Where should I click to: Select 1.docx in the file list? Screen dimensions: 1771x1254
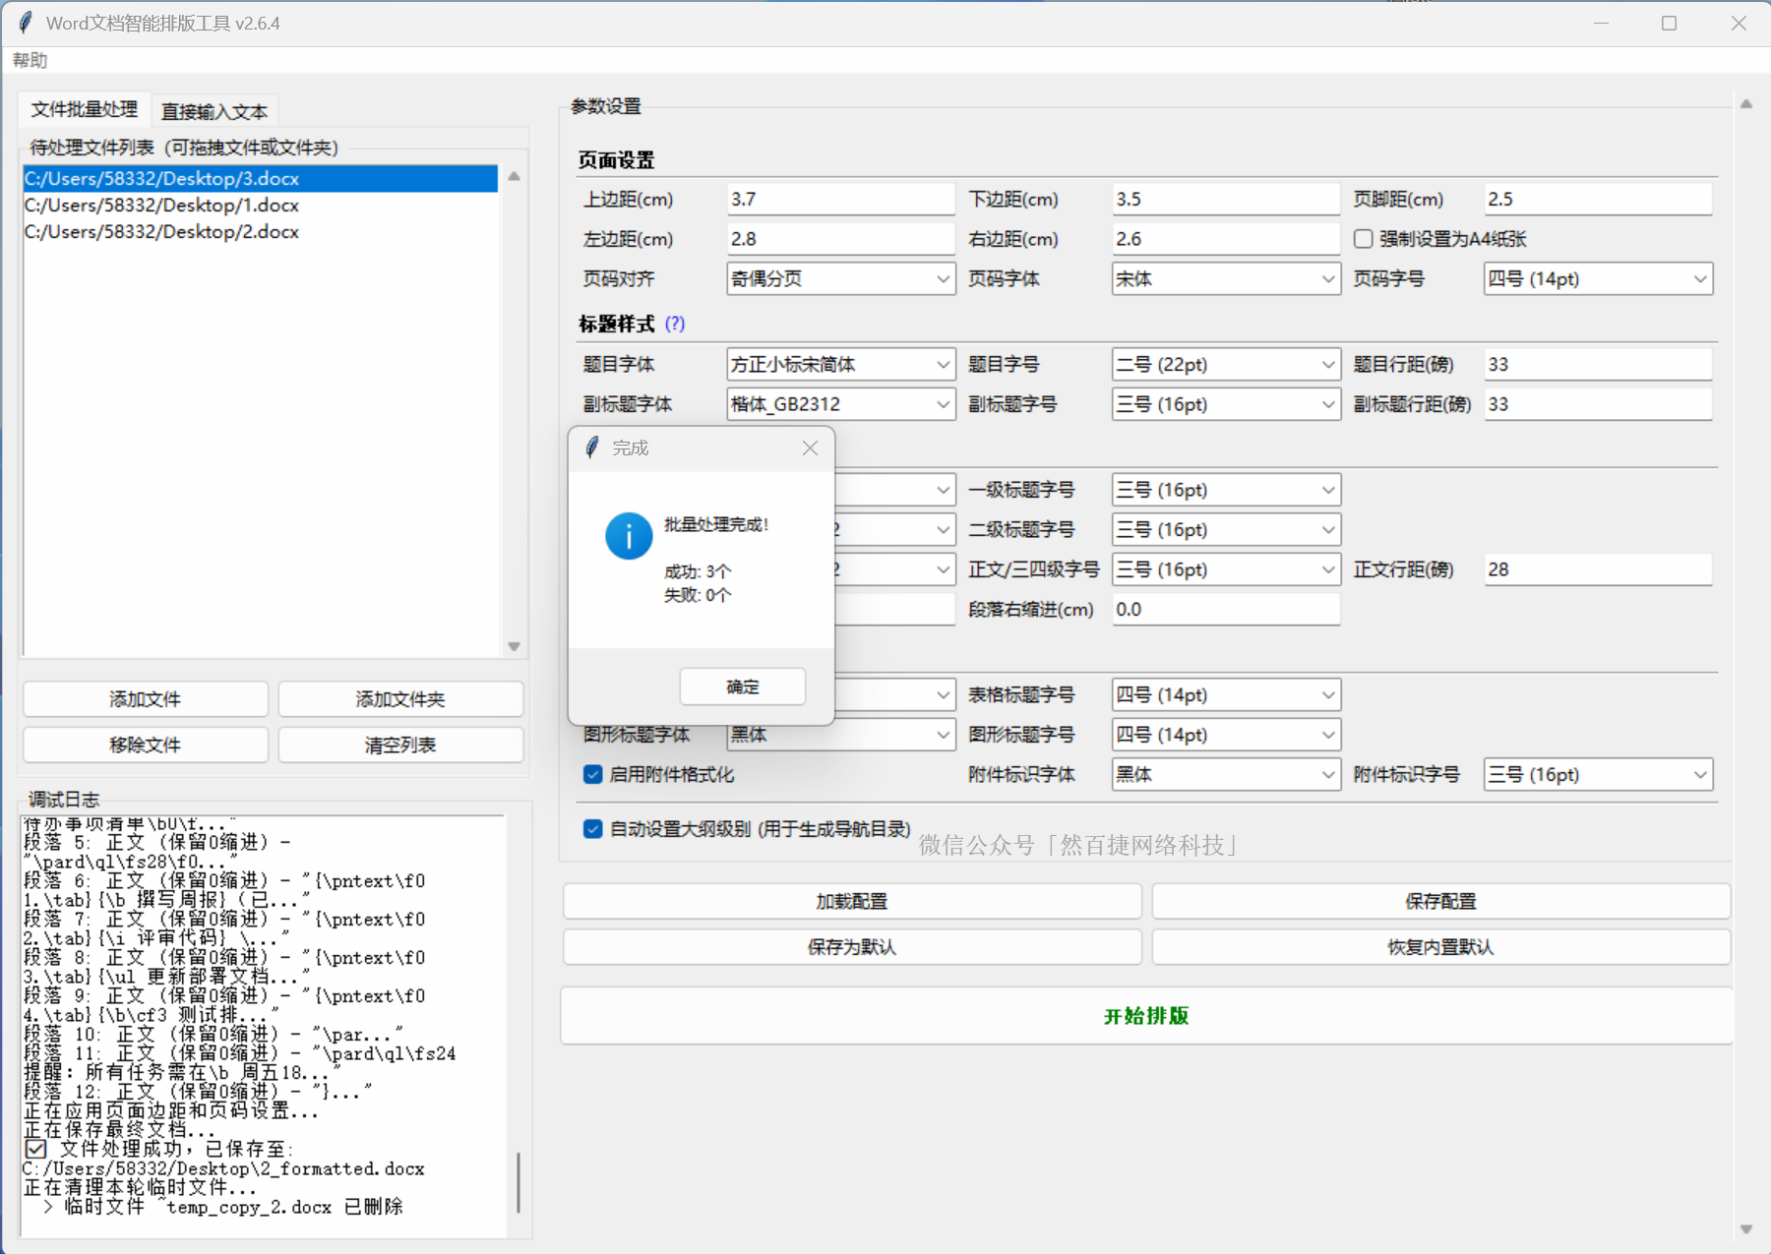pyautogui.click(x=162, y=206)
